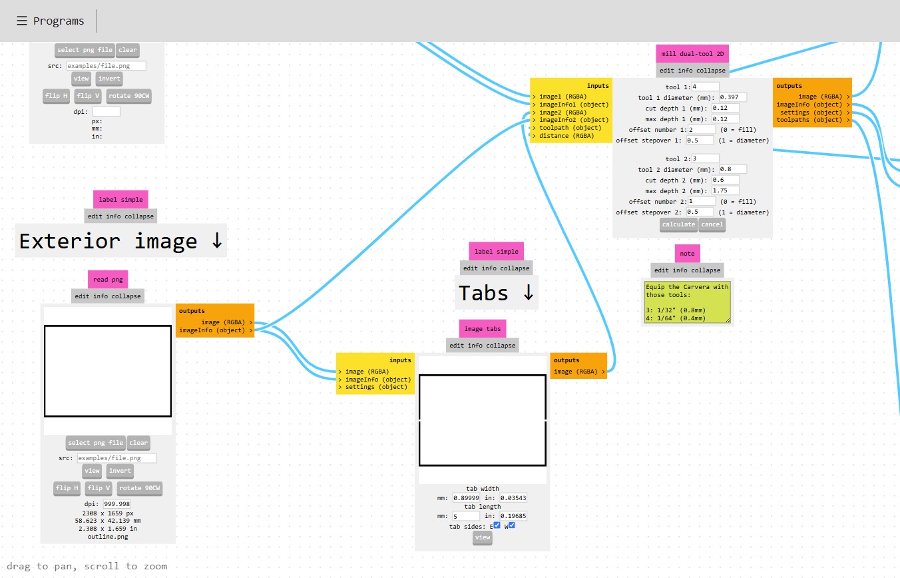The image size is (900, 578).
Task: Click cut depth 1 field
Action: 726,108
